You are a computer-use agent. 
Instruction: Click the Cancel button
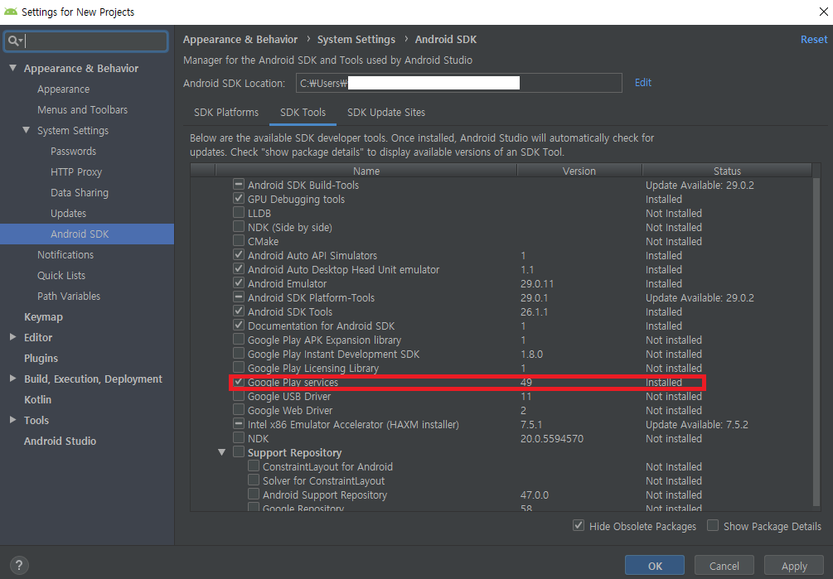pos(724,566)
